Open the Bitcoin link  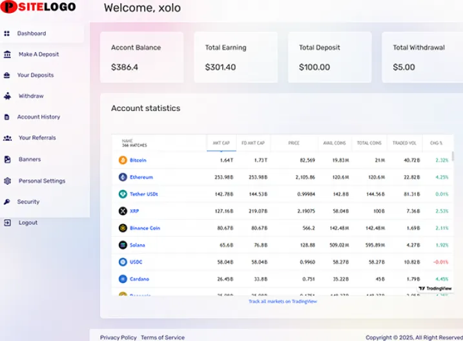pyautogui.click(x=138, y=160)
